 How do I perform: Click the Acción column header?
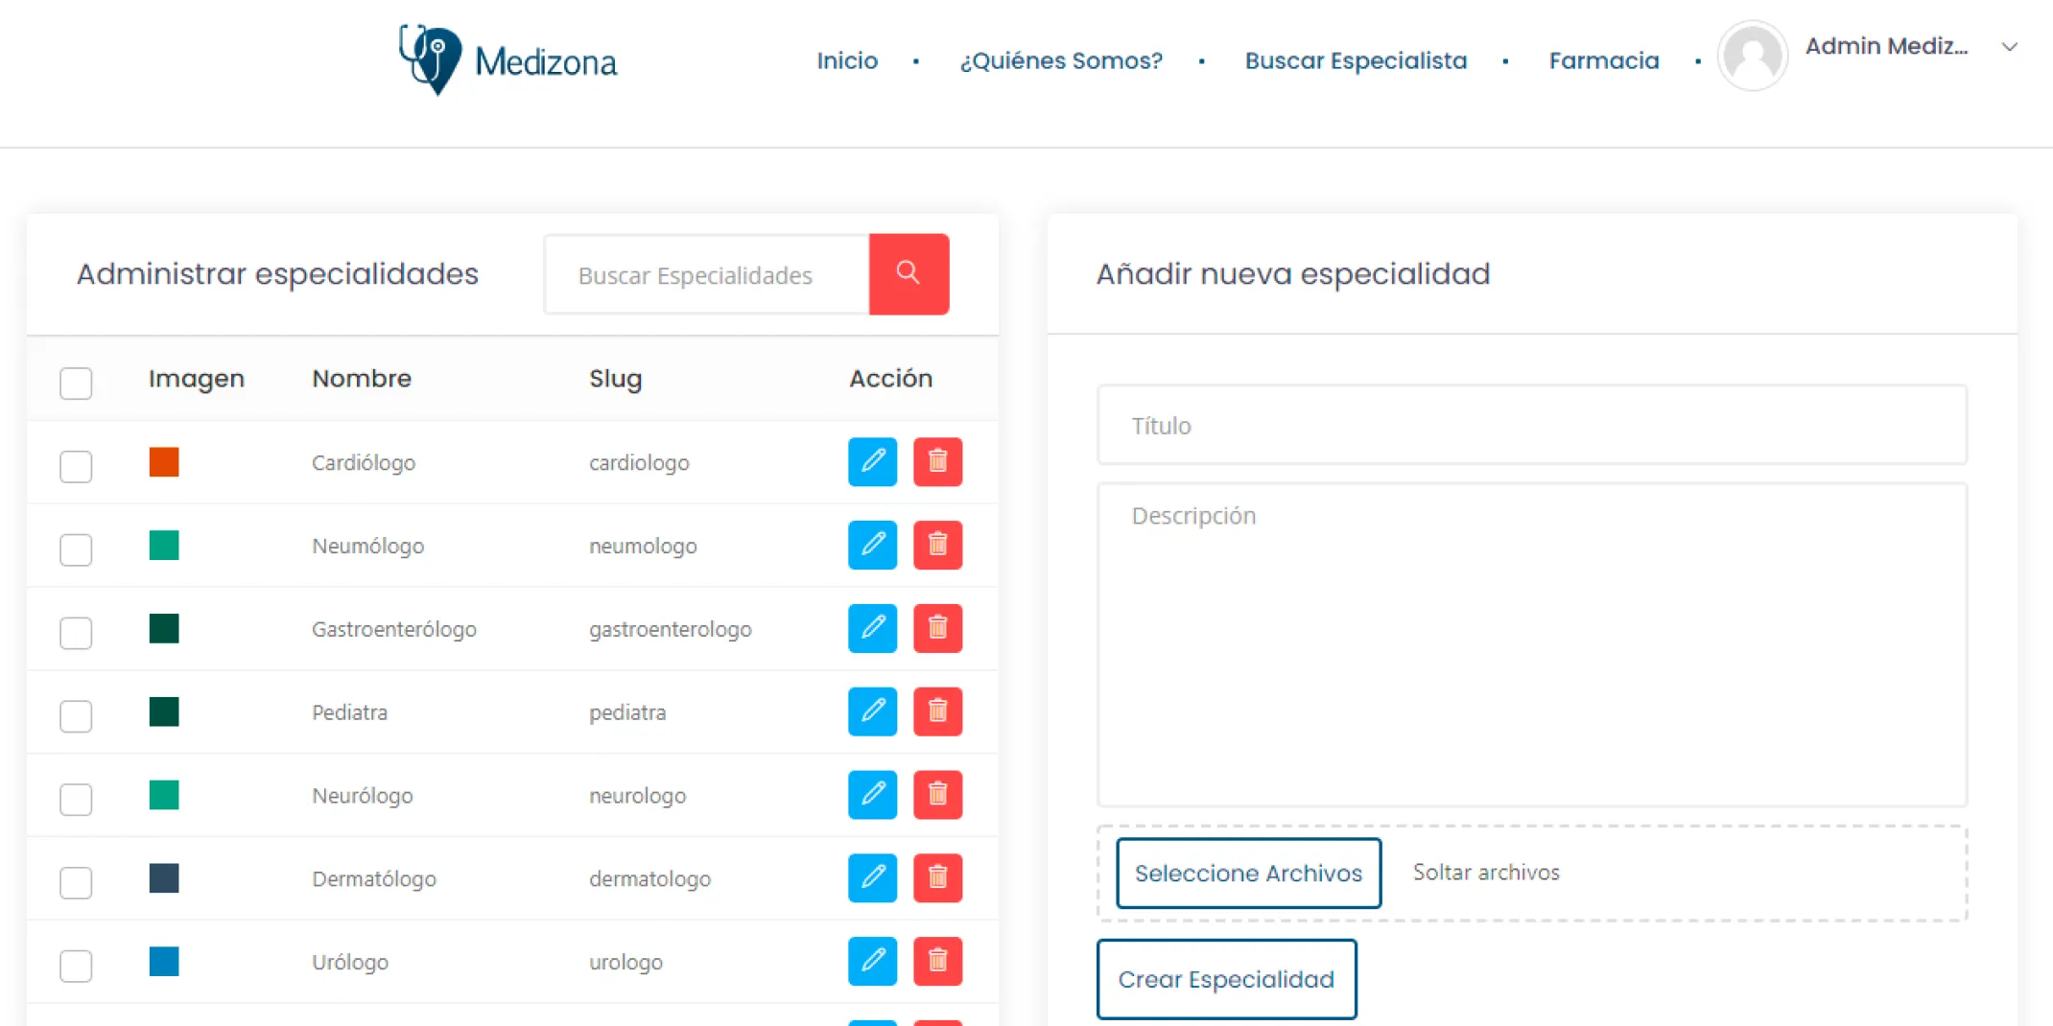click(890, 379)
